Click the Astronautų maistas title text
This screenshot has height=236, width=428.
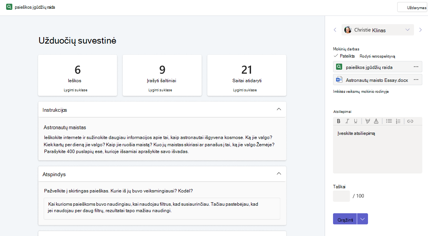[65, 127]
